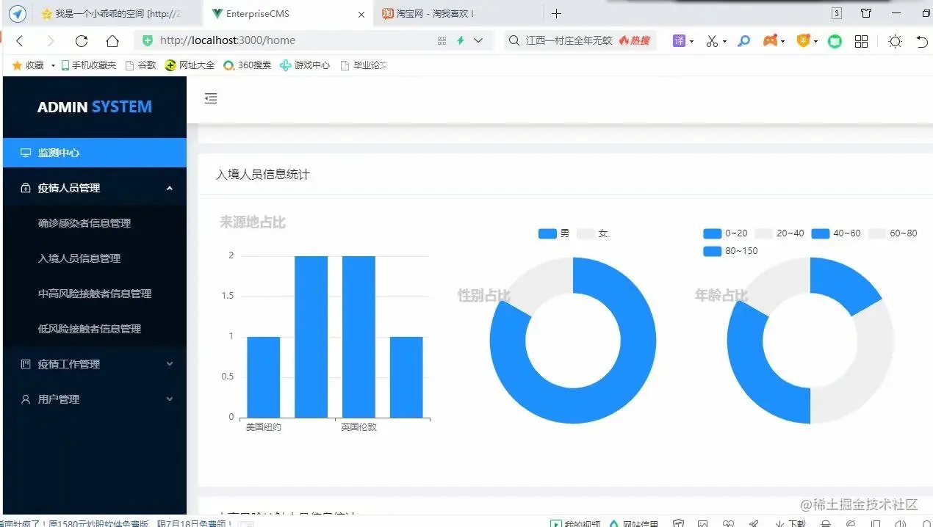The height and width of the screenshot is (527, 933).
Task: Click the green round extension icon
Action: tap(835, 41)
